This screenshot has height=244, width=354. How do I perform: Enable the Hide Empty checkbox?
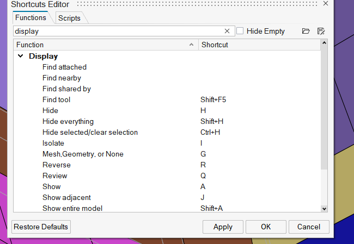click(x=240, y=31)
